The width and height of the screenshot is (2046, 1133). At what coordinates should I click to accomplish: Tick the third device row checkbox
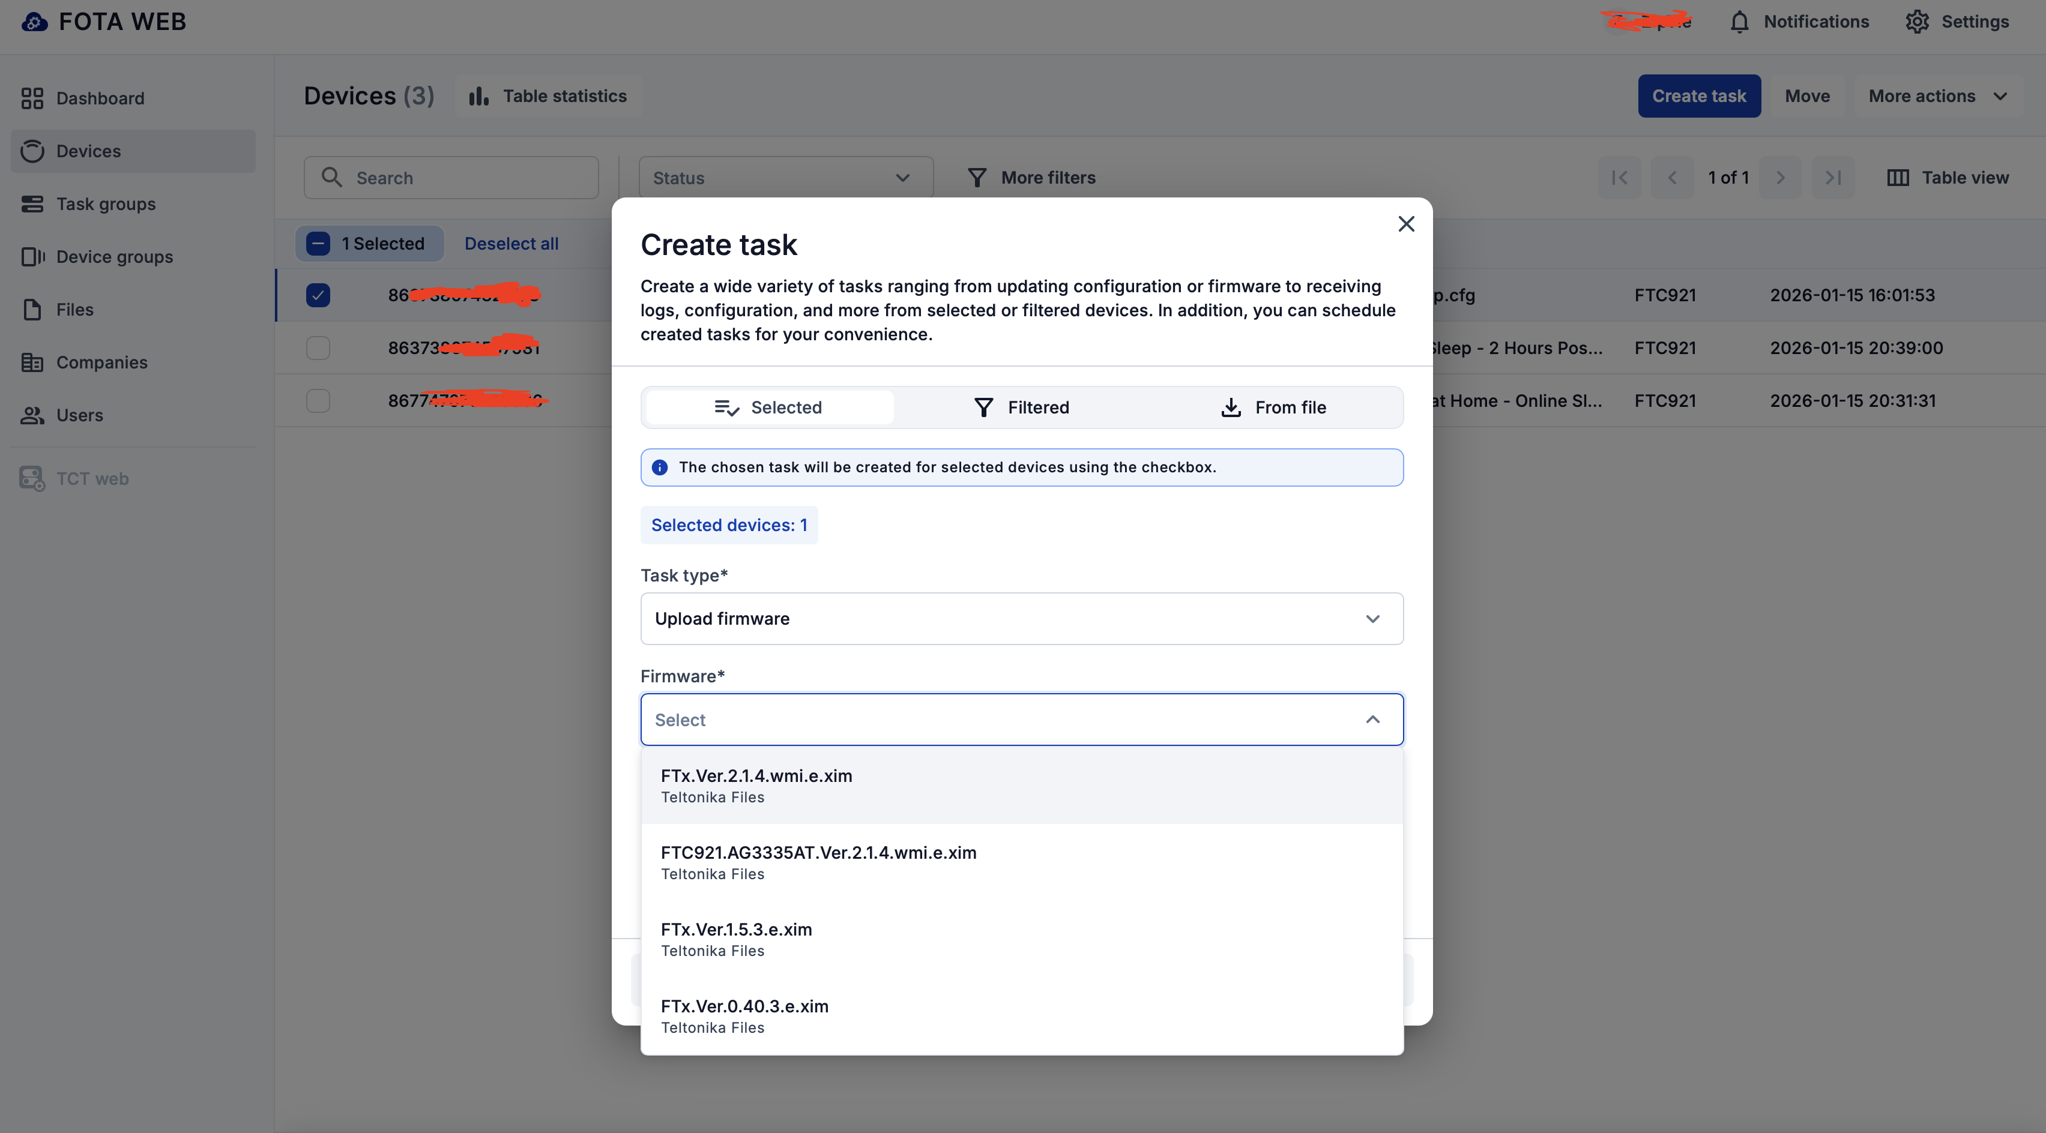(318, 401)
